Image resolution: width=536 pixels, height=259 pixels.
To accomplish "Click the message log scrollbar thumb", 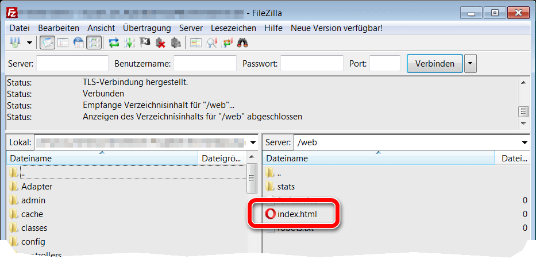I will click(523, 111).
